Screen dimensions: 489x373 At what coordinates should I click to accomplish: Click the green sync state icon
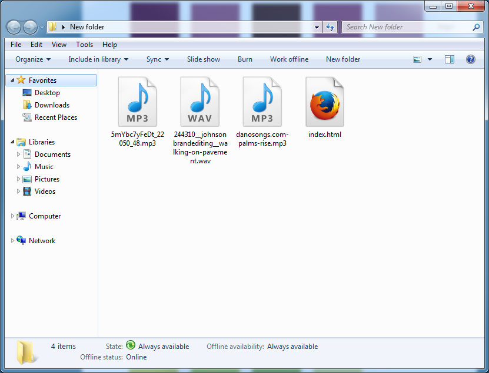point(131,345)
